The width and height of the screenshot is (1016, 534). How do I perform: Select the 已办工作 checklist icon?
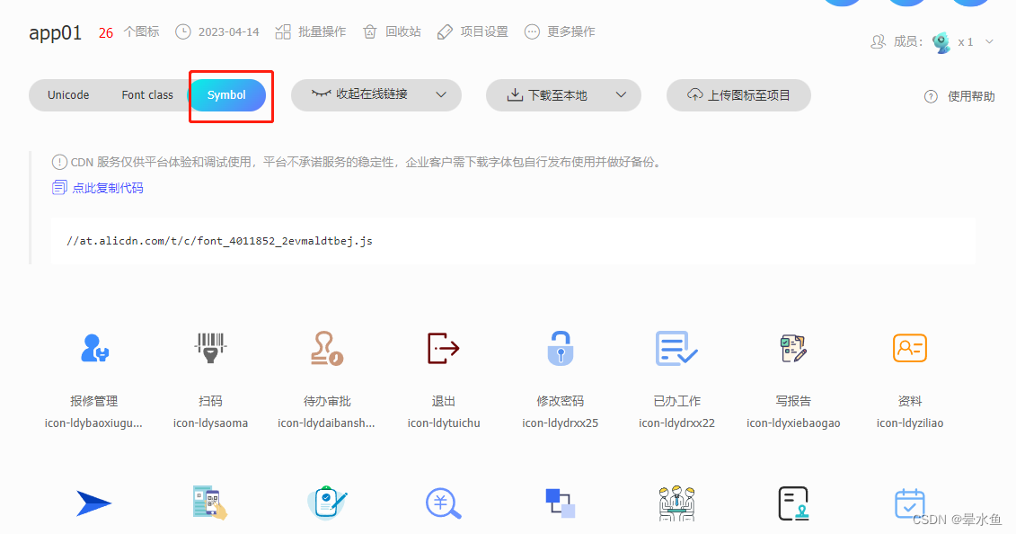676,349
